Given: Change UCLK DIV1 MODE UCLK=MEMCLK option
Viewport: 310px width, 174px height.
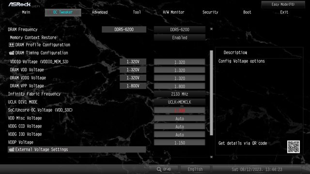Looking at the screenshot, I should [180, 102].
